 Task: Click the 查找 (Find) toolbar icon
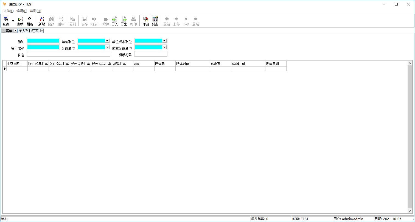20,21
